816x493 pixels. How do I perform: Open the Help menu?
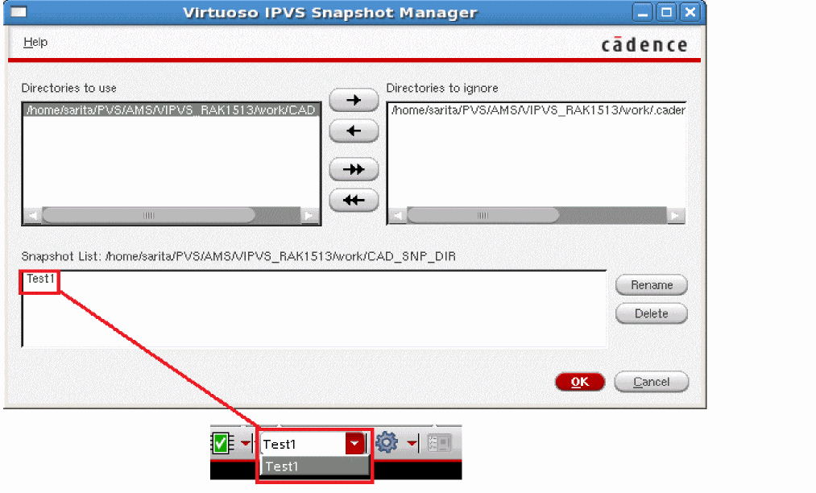(35, 42)
